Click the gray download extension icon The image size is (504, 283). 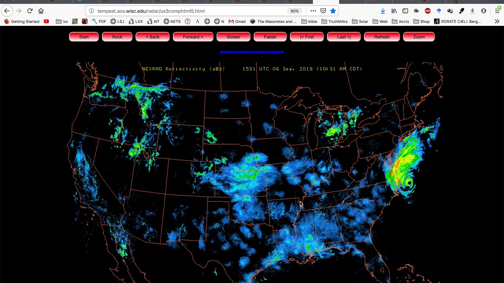pyautogui.click(x=472, y=11)
